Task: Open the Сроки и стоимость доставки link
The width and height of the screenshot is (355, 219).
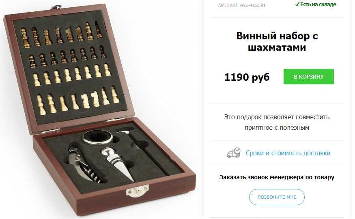Action: [x=288, y=153]
